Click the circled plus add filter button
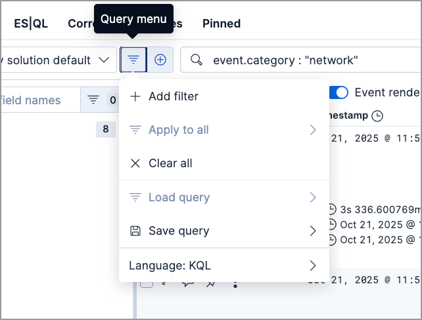Image resolution: width=422 pixels, height=320 pixels. coord(160,60)
